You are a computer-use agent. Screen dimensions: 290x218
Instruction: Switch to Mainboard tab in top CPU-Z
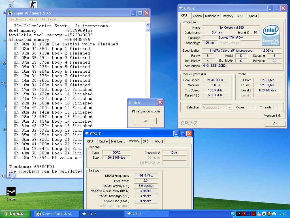[x=212, y=16]
